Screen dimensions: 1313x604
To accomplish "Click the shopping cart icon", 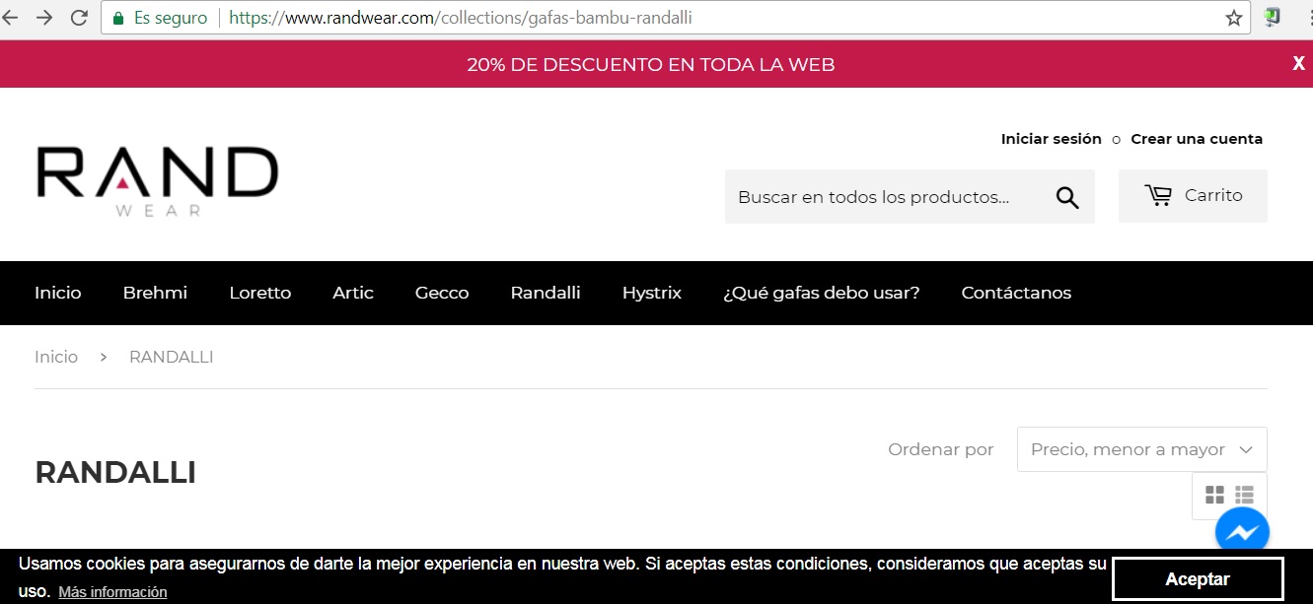I will (1158, 196).
